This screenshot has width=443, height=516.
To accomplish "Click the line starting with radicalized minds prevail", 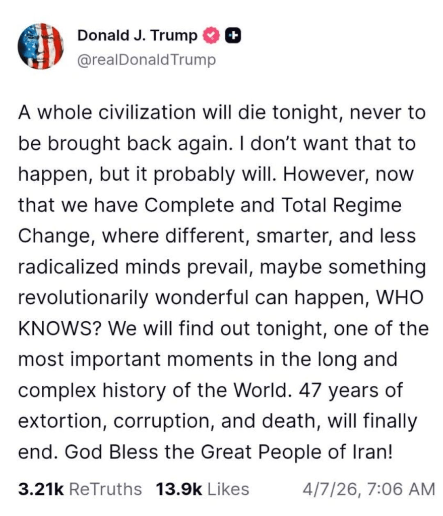I will [x=222, y=267].
